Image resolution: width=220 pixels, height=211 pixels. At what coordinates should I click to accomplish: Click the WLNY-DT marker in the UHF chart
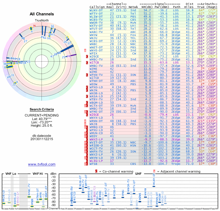(x=154, y=186)
